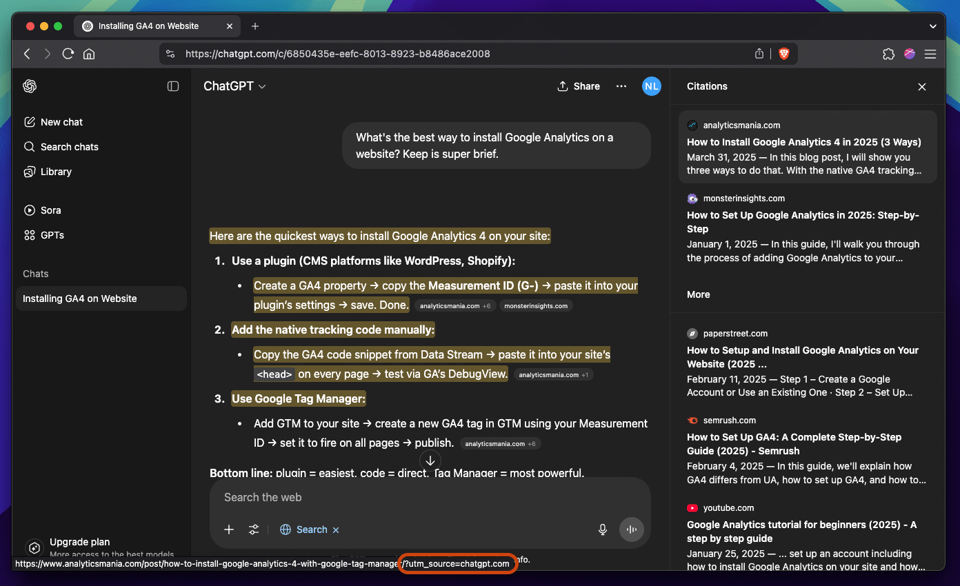Open the three-dot conversation options

click(621, 86)
